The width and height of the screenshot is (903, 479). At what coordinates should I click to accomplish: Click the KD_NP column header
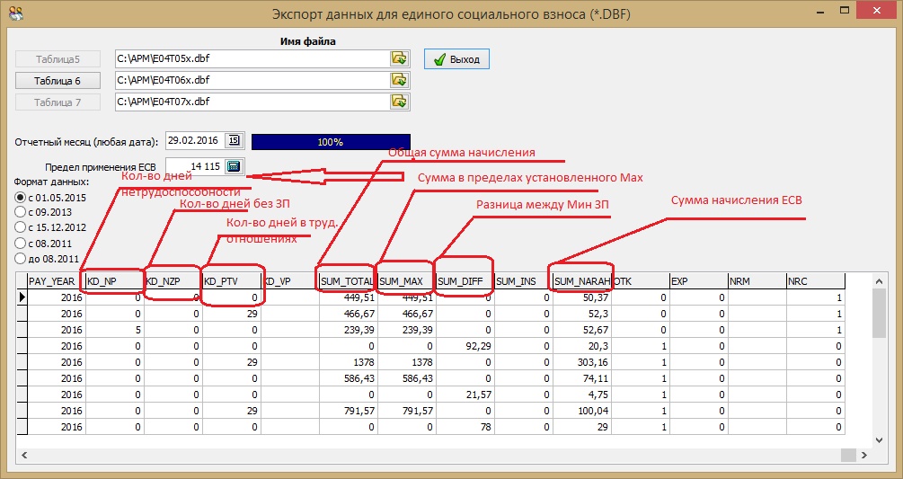(x=114, y=281)
